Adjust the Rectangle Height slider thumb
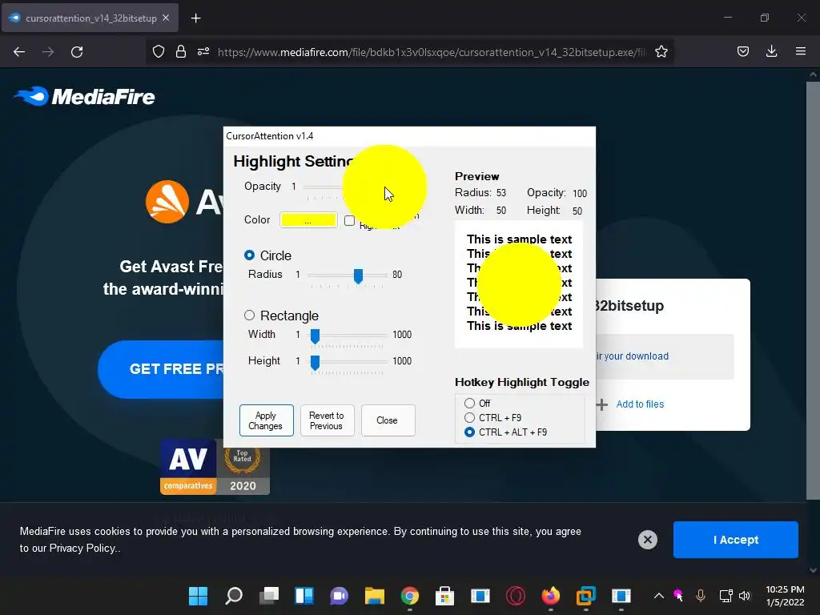Image resolution: width=820 pixels, height=615 pixels. [x=315, y=363]
